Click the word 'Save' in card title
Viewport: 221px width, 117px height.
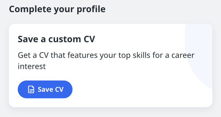coord(28,39)
